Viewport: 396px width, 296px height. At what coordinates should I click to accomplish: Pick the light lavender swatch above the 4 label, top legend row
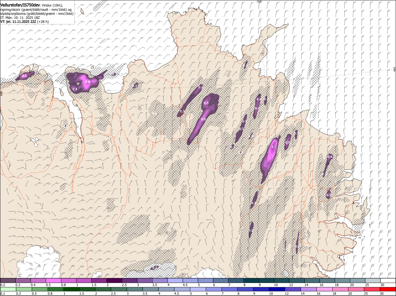tap(175, 281)
